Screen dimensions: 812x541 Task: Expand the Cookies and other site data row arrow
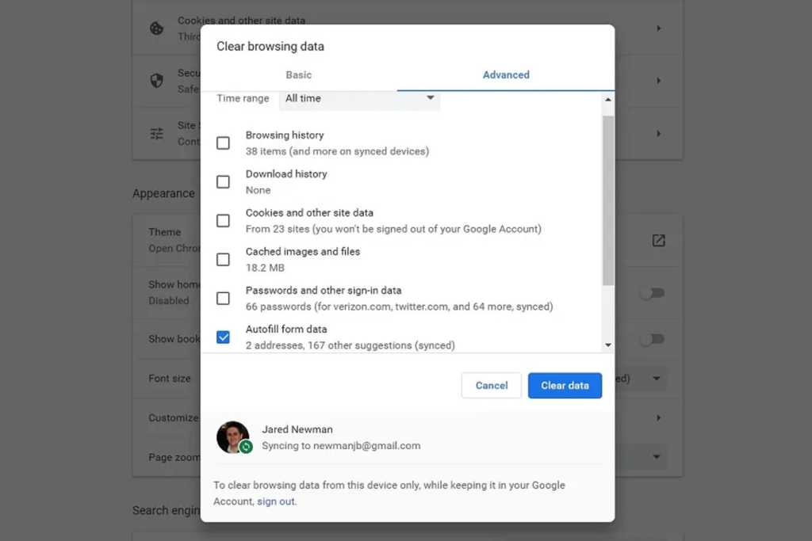[659, 28]
